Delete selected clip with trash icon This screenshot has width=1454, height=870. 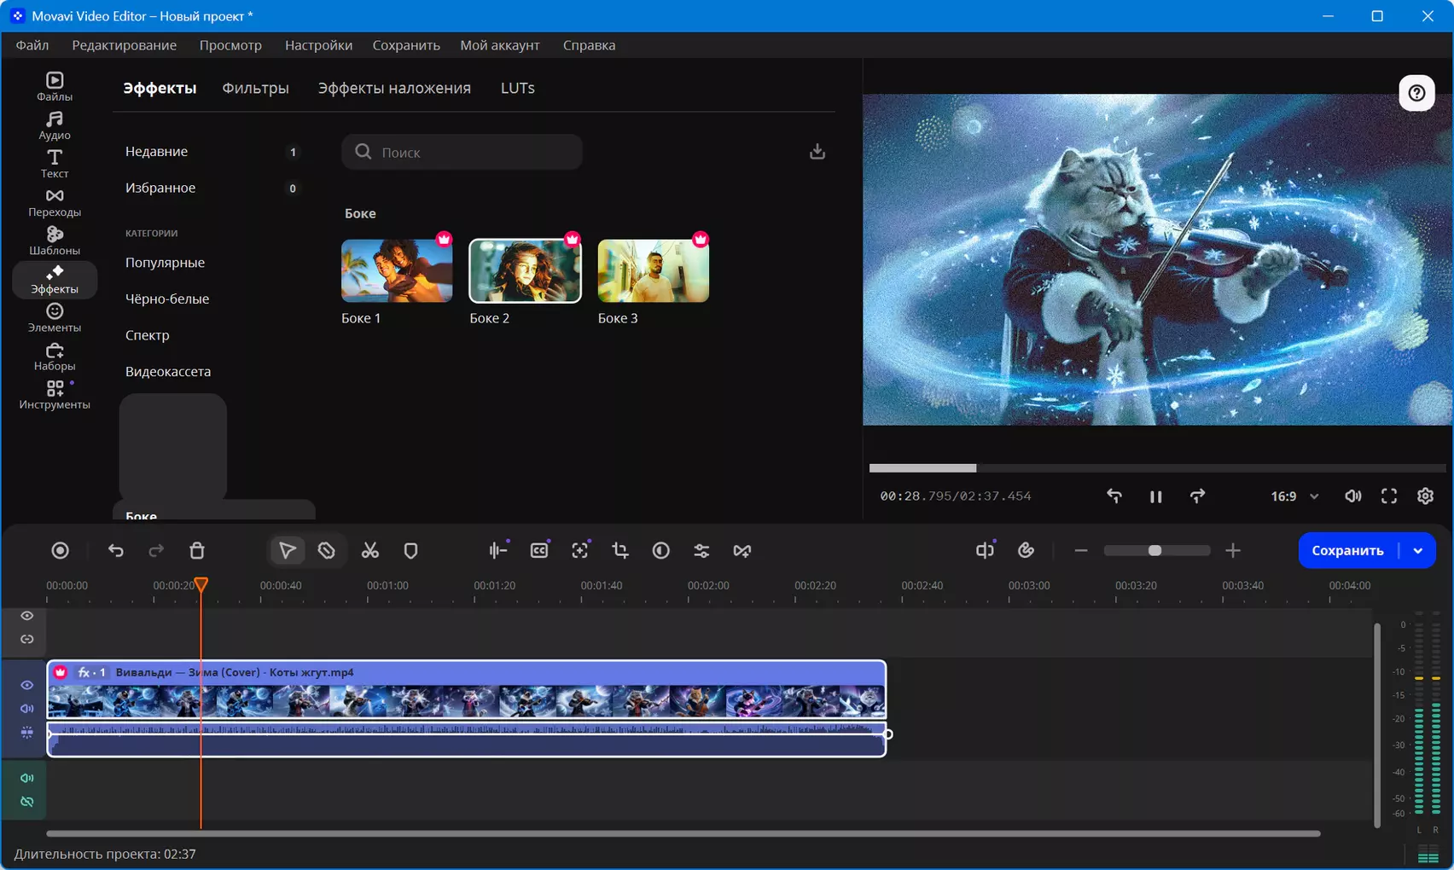pos(197,551)
